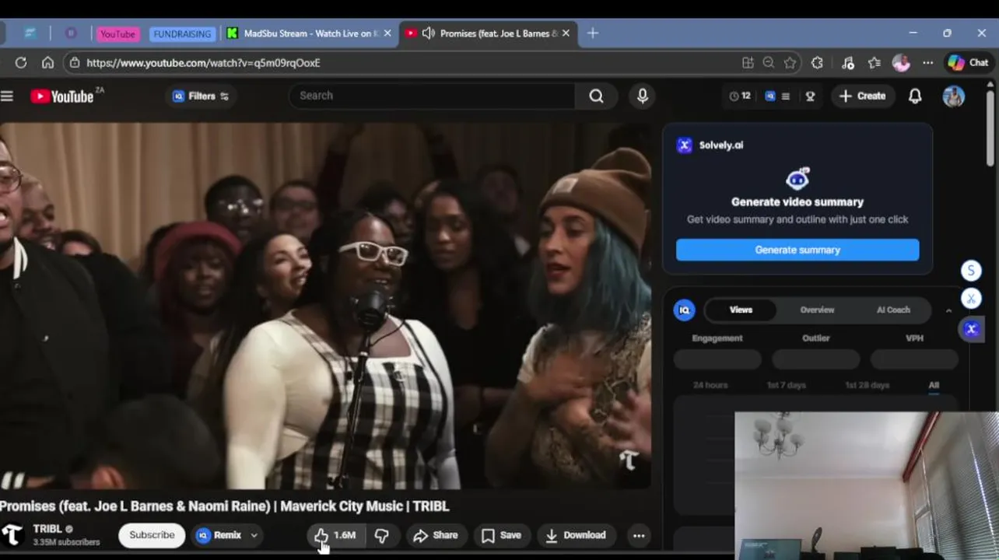Click the zoom magnifier icon in address bar
The image size is (999, 560).
tap(769, 63)
